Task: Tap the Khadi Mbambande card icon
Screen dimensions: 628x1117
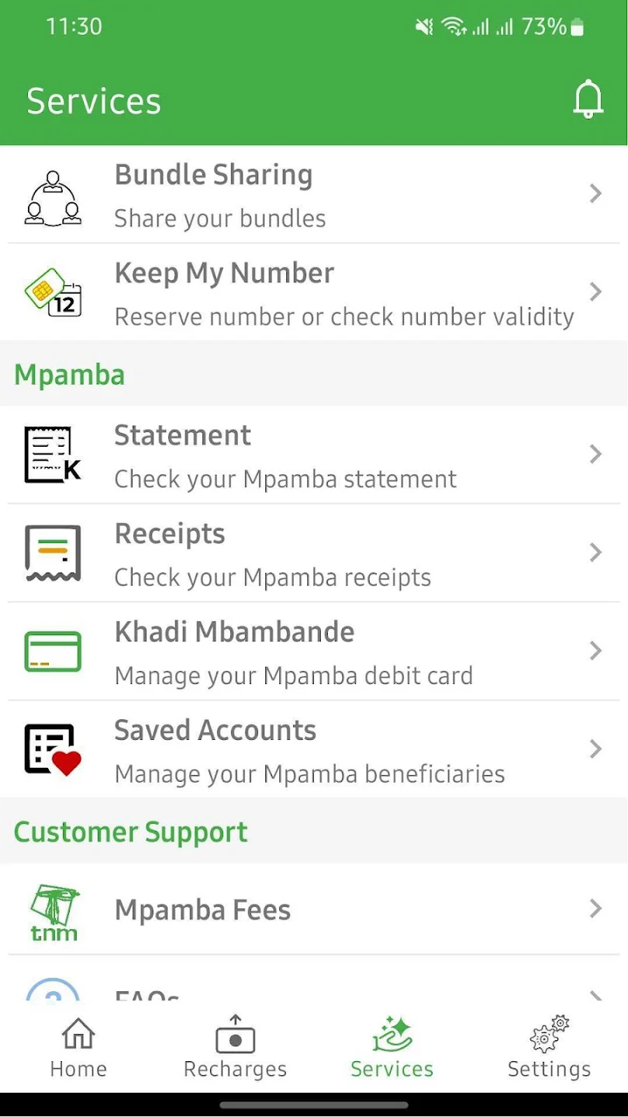Action: (53, 651)
